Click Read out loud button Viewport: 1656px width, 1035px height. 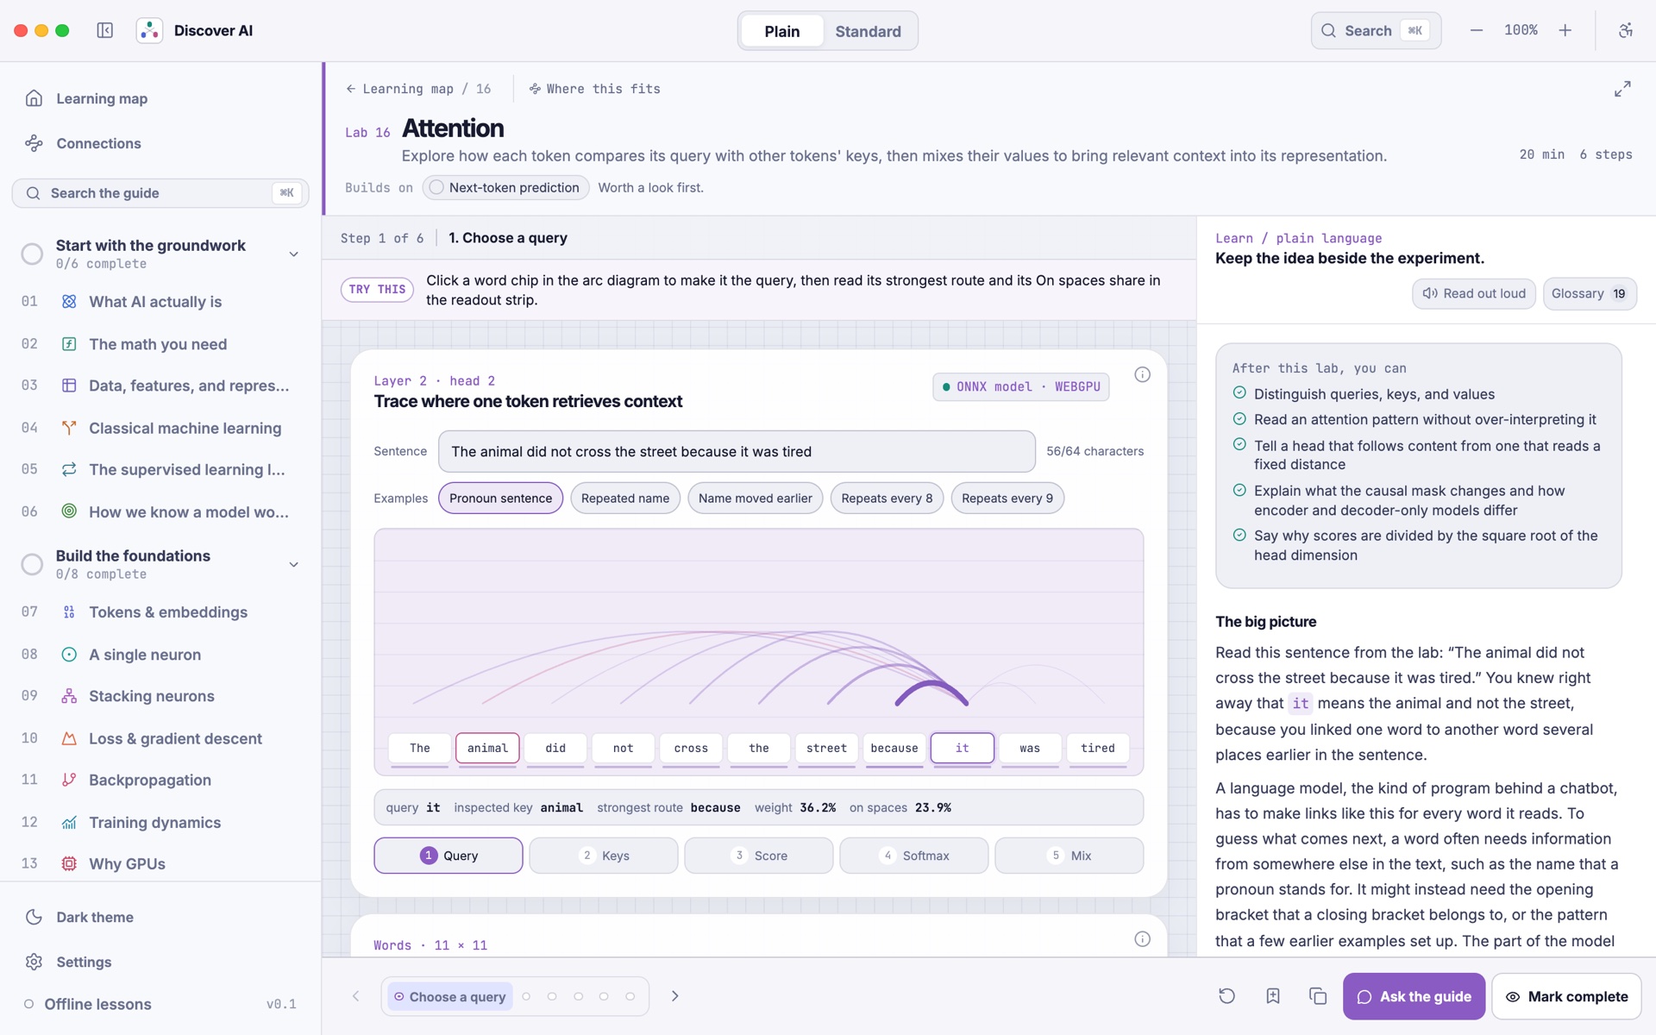[1474, 293]
